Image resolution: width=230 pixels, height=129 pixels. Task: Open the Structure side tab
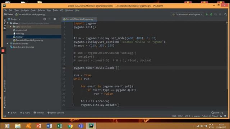5,86
